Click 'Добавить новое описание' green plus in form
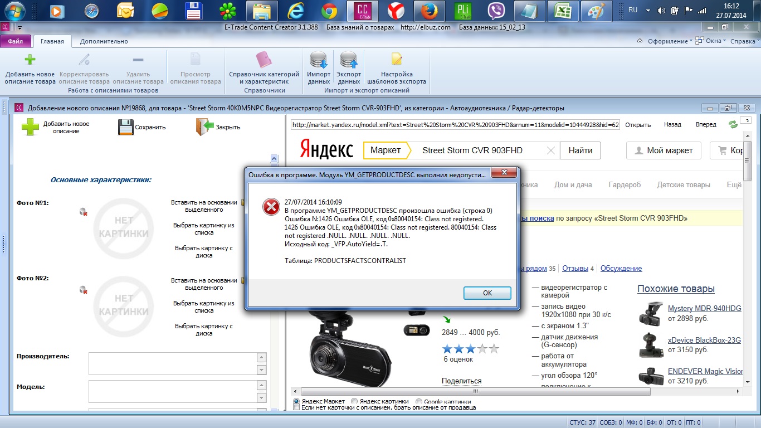This screenshot has width=761, height=428. 31,127
